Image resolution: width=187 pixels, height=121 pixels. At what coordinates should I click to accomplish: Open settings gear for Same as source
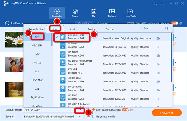158,38
